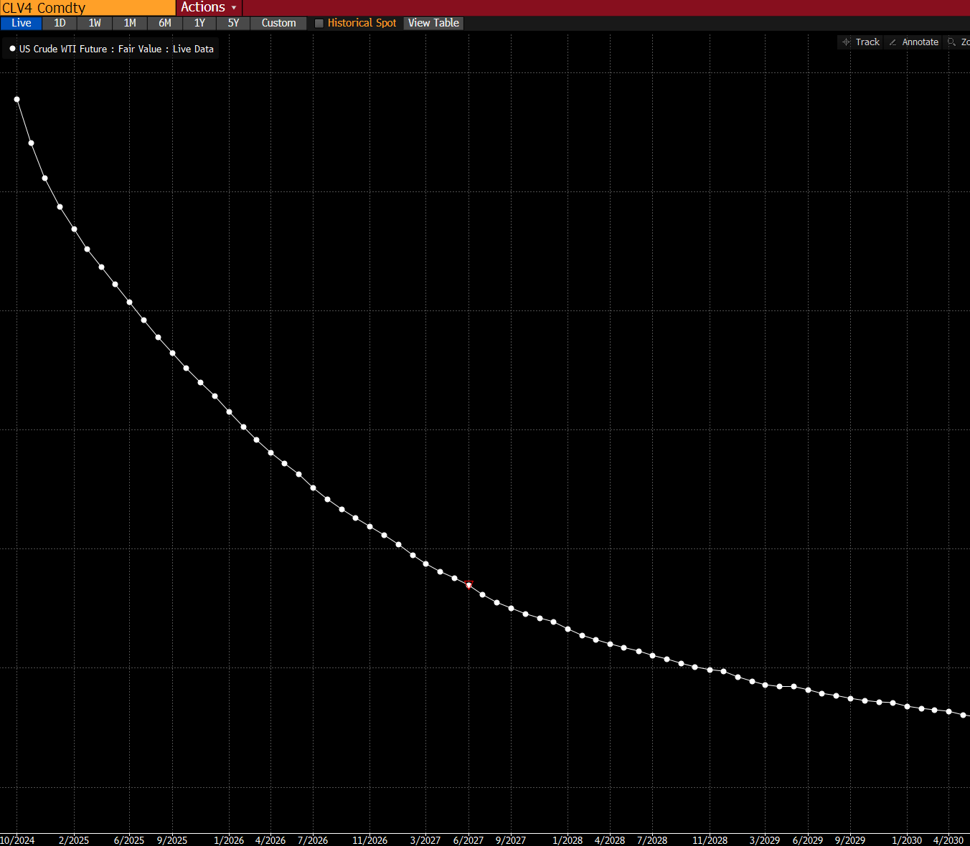The image size is (970, 846).
Task: Activate the Annotate pencil tool
Action: 913,42
